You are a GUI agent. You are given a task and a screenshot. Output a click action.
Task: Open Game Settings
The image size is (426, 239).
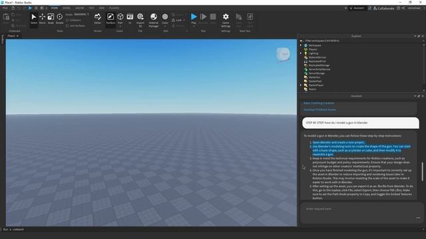click(226, 20)
